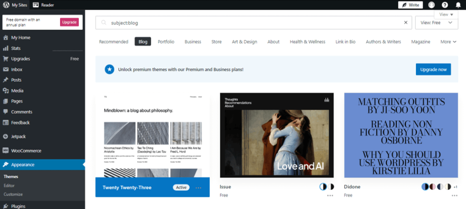Open the user profile avatar
This screenshot has width=466, height=209.
pos(431,5)
